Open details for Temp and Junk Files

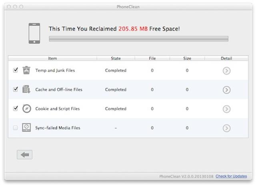tap(226, 71)
